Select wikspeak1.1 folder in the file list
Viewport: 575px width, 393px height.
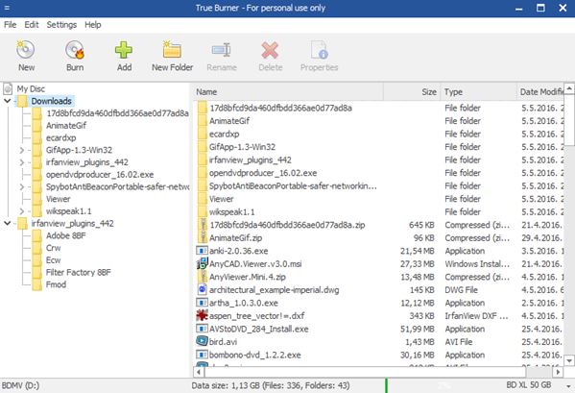coord(231,212)
